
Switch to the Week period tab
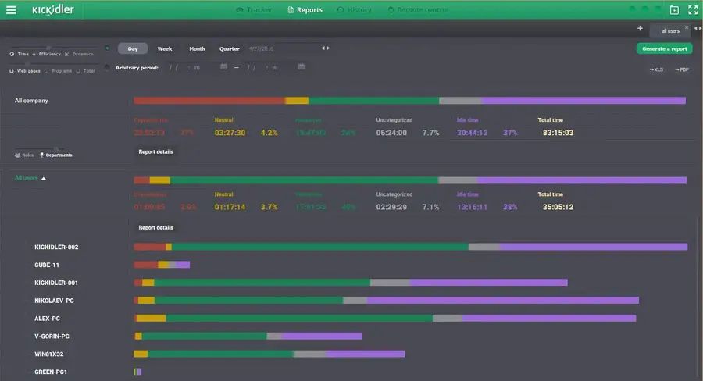pos(165,48)
